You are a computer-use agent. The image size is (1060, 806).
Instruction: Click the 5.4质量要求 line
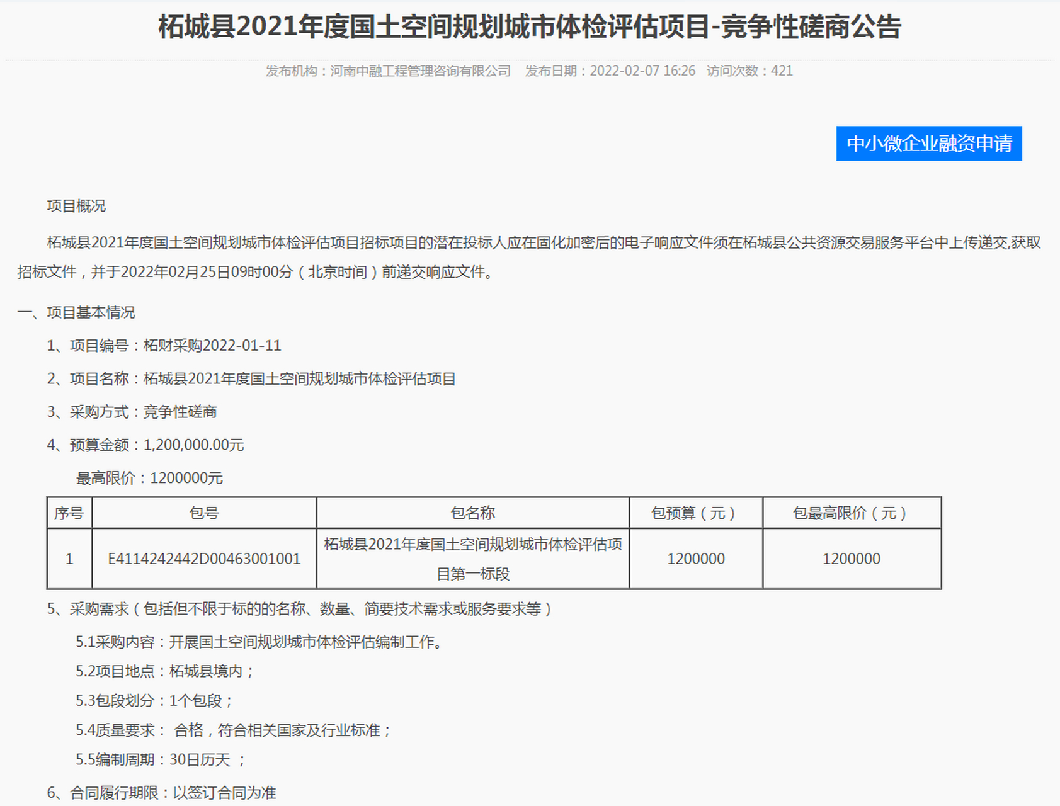click(234, 730)
